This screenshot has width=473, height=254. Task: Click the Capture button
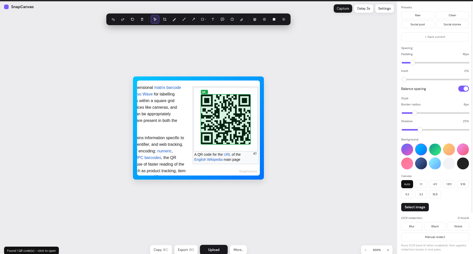click(x=343, y=8)
